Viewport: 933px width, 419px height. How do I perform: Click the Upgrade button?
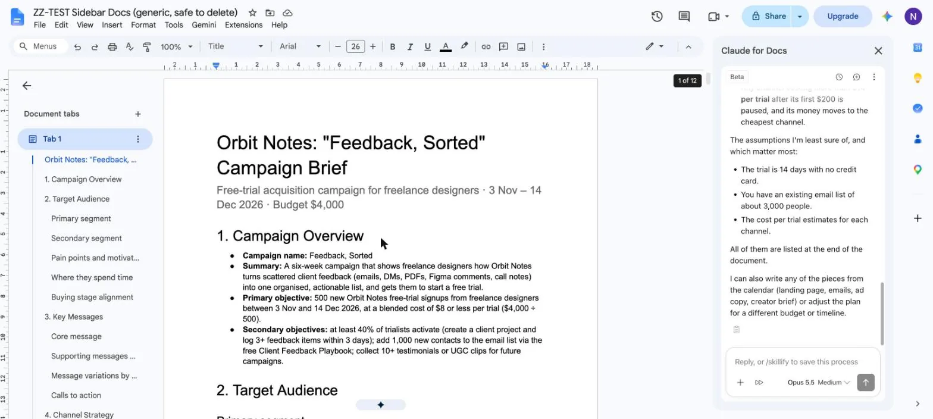pyautogui.click(x=843, y=17)
